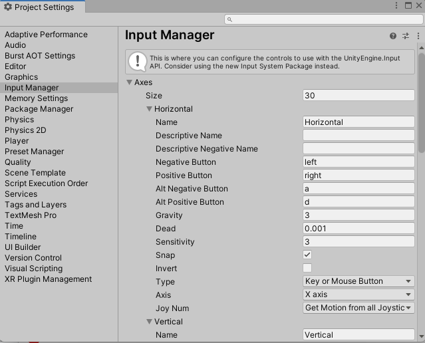Click the scrollbar down arrow
This screenshot has height=343, width=425.
pyautogui.click(x=422, y=337)
